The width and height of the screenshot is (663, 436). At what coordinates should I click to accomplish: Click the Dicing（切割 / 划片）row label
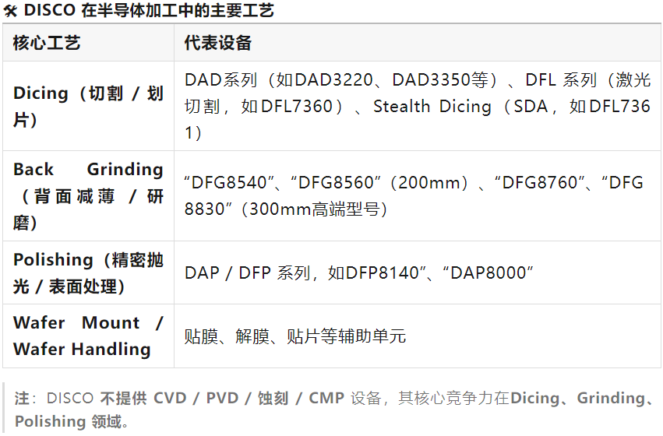(x=88, y=106)
